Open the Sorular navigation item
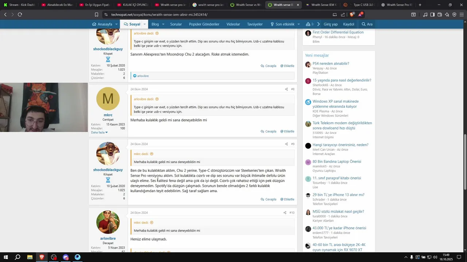Screen dimensions: 467x262 tap(176, 24)
